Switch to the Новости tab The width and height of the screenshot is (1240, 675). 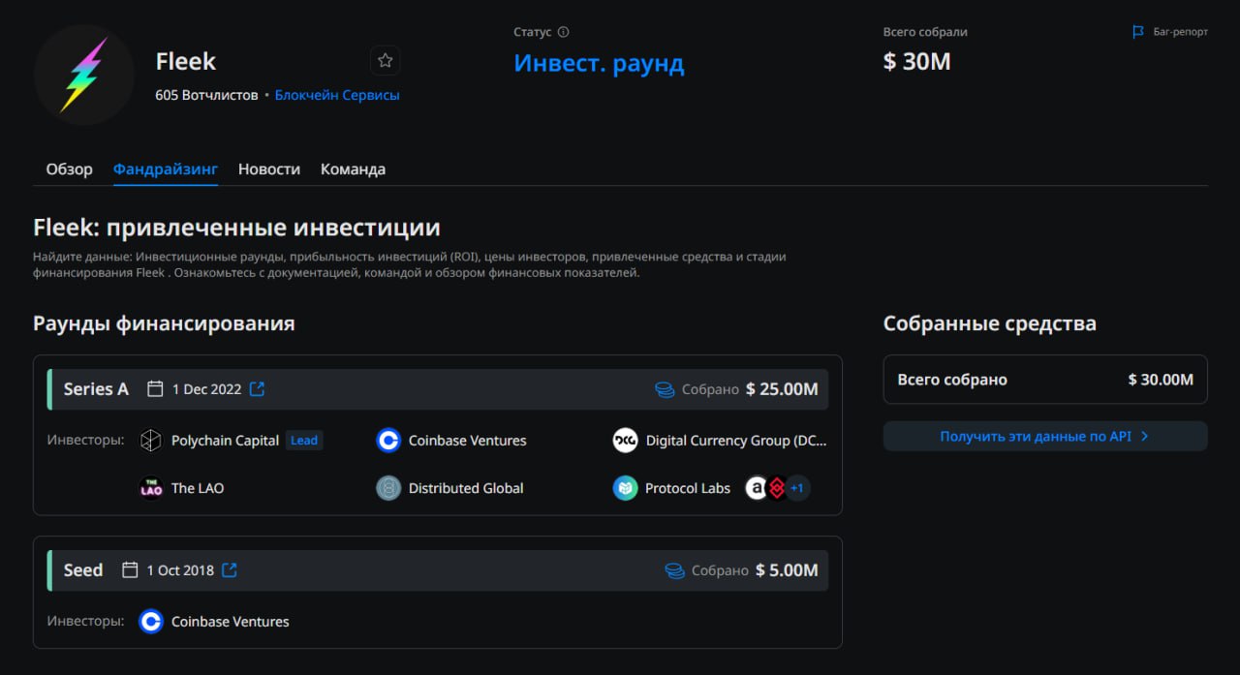(x=269, y=169)
